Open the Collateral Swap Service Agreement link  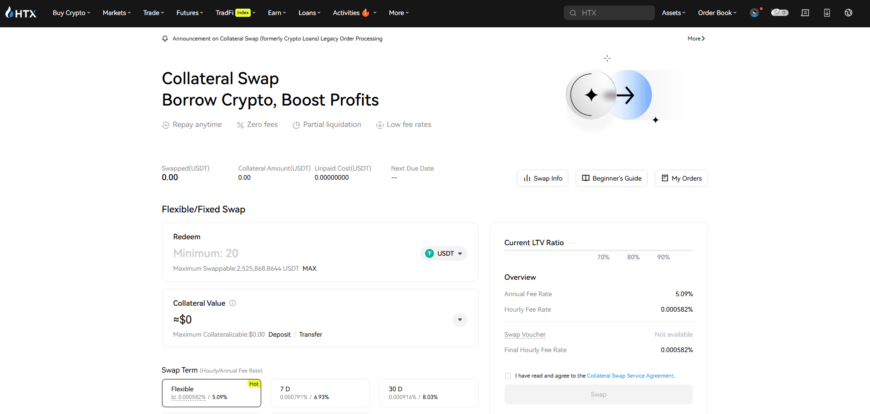coord(630,376)
